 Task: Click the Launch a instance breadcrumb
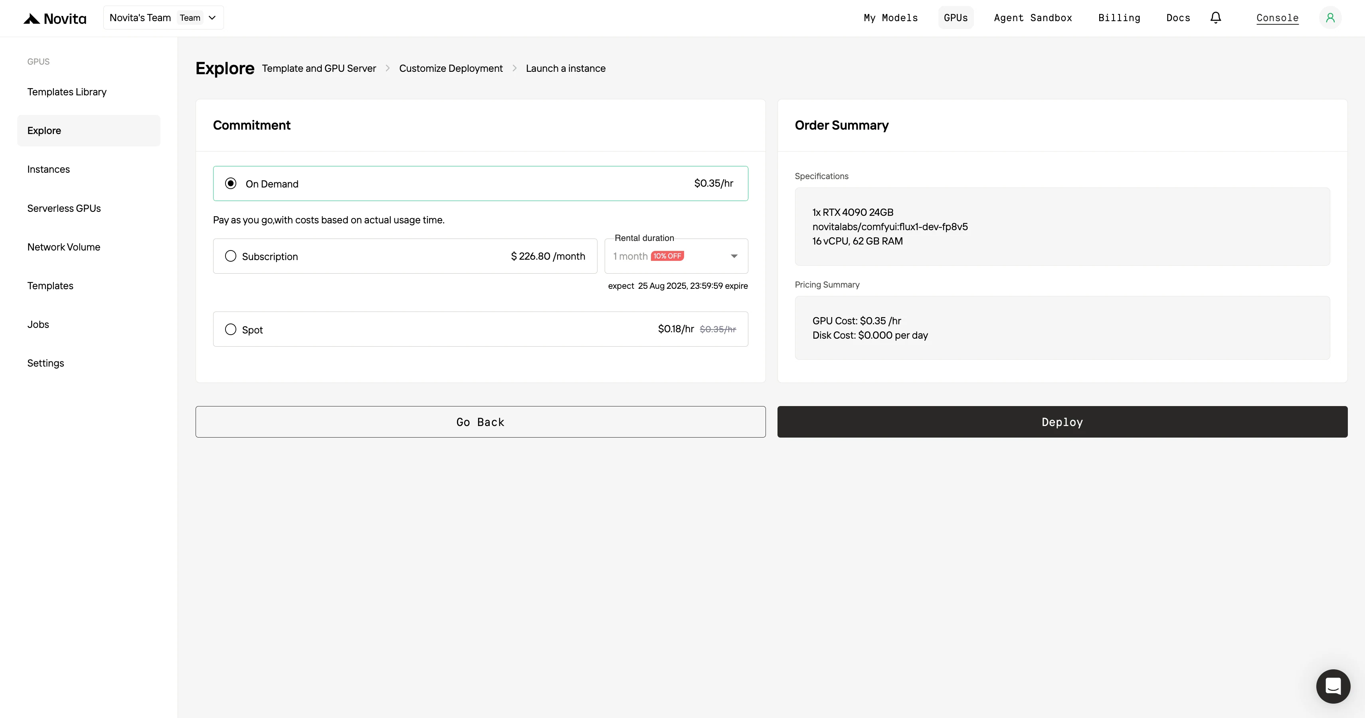tap(566, 68)
